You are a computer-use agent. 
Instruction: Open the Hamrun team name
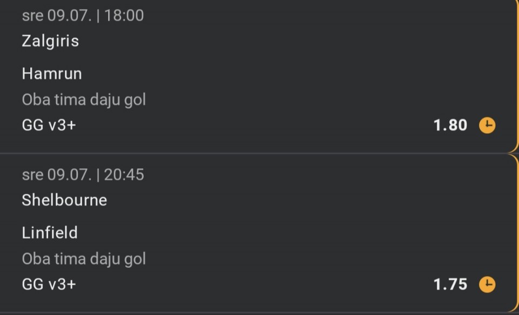[52, 74]
